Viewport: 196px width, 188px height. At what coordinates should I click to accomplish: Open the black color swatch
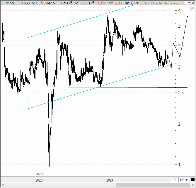192,180
